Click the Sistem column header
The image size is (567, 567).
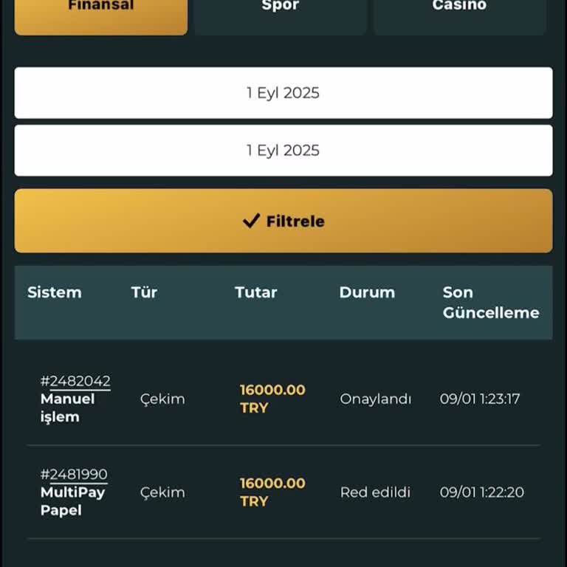pos(54,292)
